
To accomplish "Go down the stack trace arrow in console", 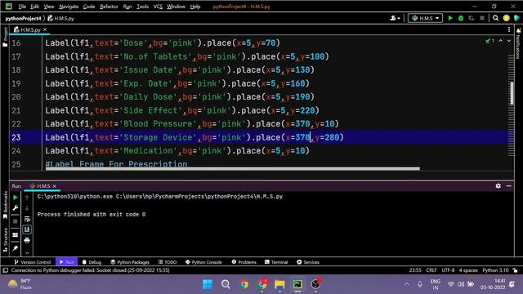I will 27,208.
